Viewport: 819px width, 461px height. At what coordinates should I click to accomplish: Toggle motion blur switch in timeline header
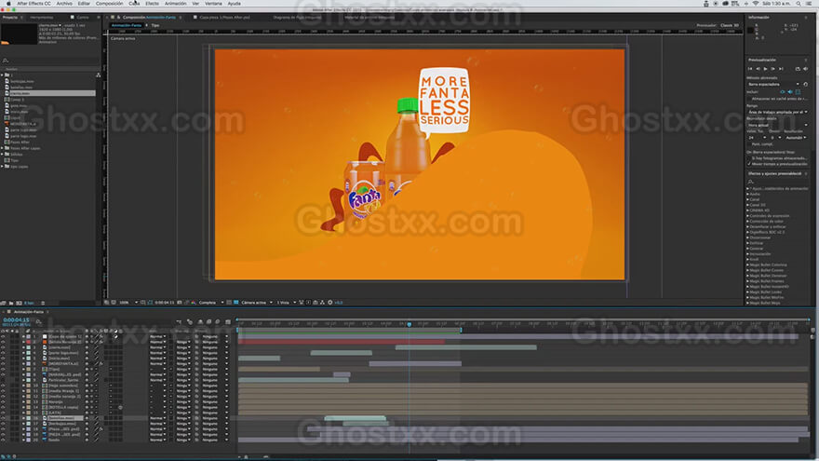(217, 321)
